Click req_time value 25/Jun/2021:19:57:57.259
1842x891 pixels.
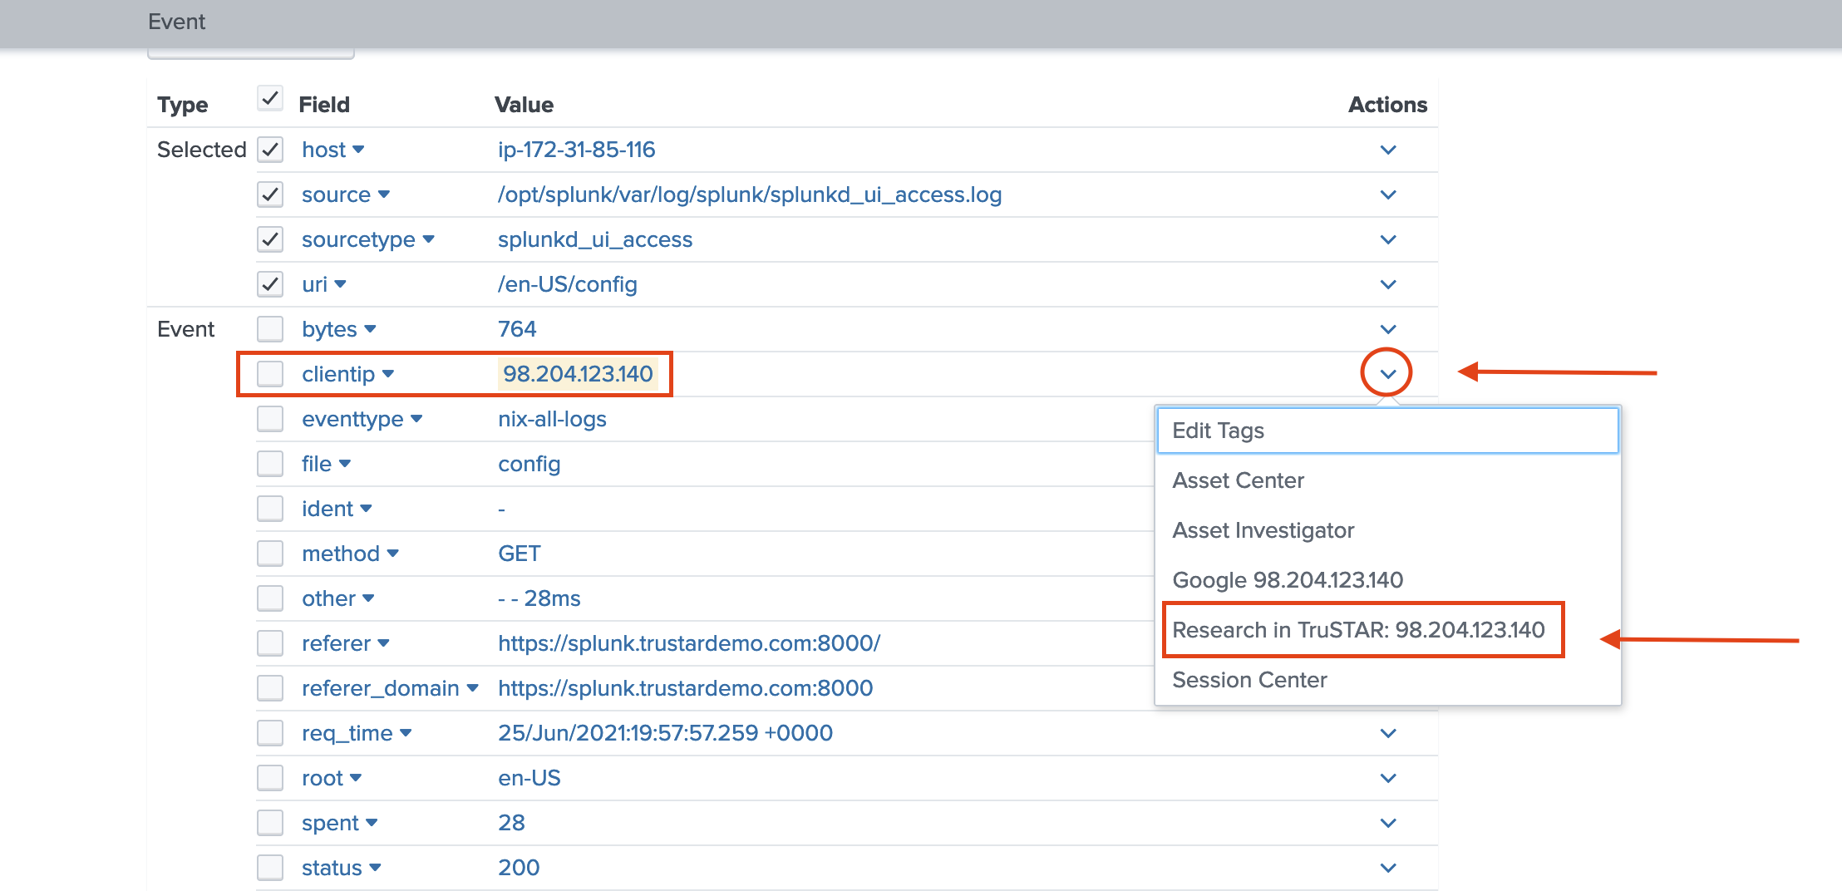(666, 733)
